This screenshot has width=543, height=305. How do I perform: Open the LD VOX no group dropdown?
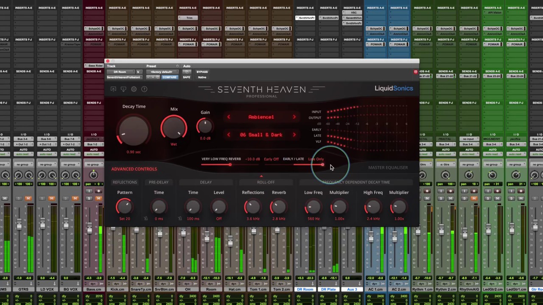[47, 164]
